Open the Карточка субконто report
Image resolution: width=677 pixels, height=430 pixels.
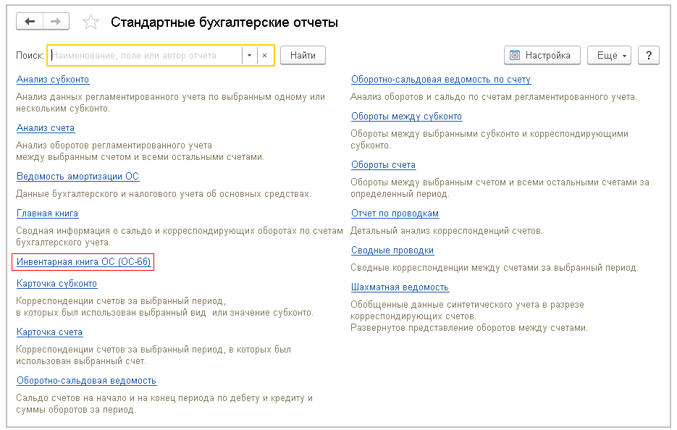tap(56, 283)
